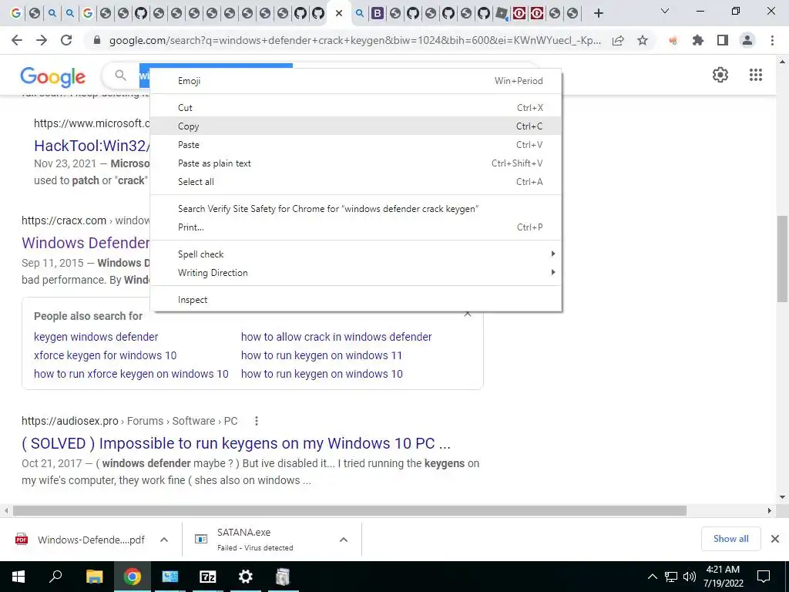The image size is (789, 592).
Task: Click the address bar URL
Action: [354, 40]
